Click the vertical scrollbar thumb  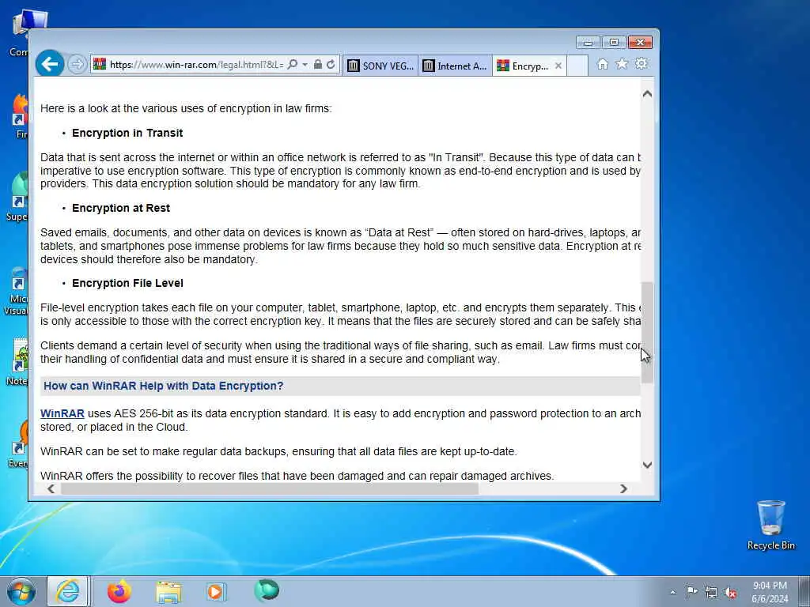(x=647, y=333)
